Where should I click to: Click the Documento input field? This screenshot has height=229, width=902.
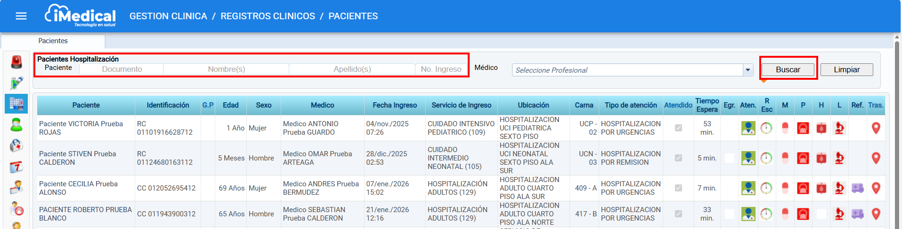click(122, 69)
